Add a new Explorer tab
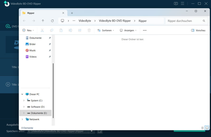Viewport: 211px width, 137px height. (x=72, y=13)
